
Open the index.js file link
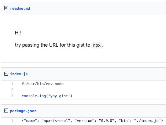click(x=19, y=74)
